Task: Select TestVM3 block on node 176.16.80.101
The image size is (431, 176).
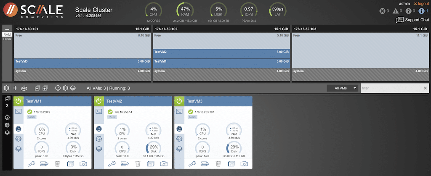Action: (x=82, y=63)
